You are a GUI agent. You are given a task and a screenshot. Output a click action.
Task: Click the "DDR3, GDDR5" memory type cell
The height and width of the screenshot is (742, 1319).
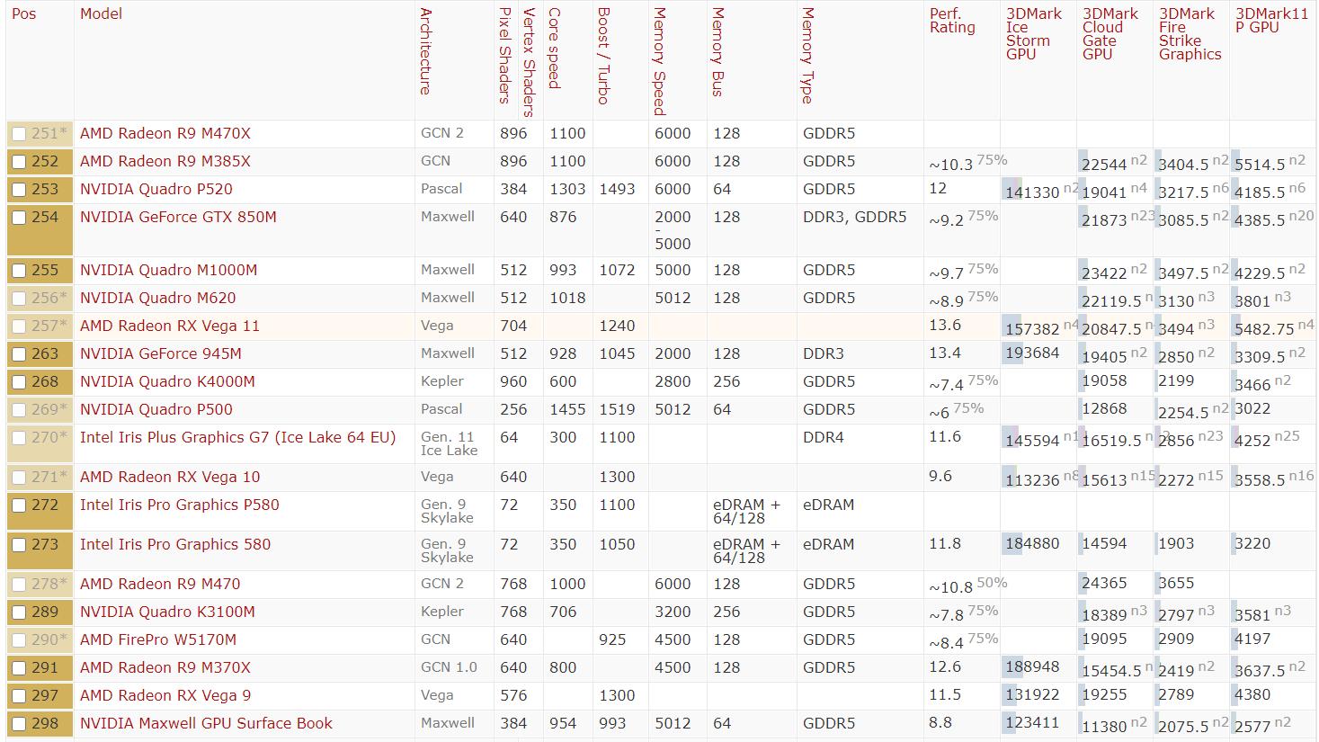coord(855,218)
